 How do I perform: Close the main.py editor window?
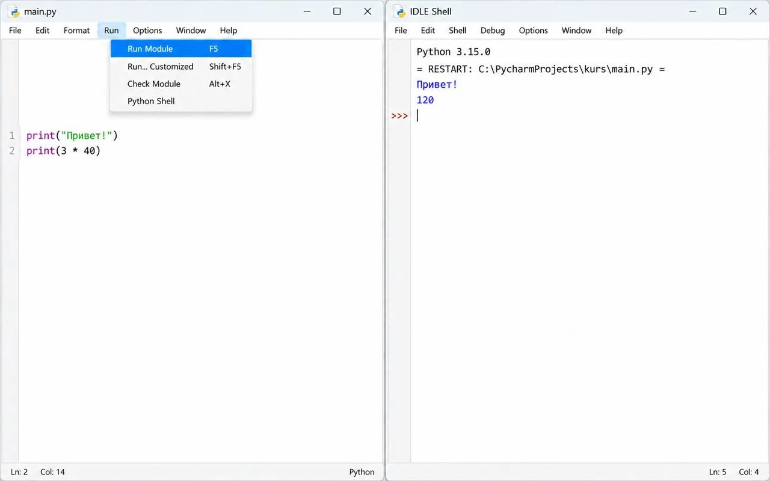pos(368,11)
